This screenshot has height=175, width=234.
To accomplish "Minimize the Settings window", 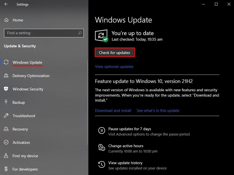I will coord(203,4).
